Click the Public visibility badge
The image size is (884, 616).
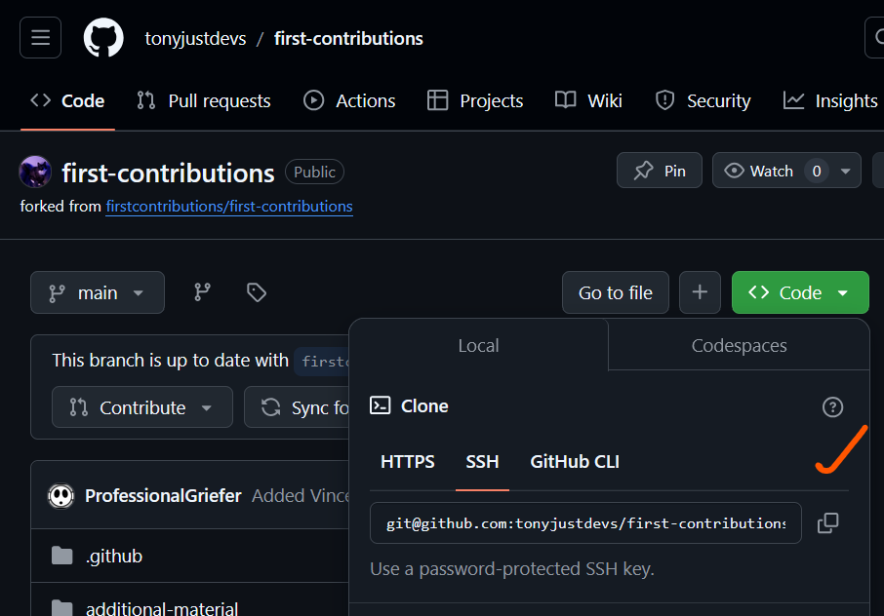click(x=314, y=172)
